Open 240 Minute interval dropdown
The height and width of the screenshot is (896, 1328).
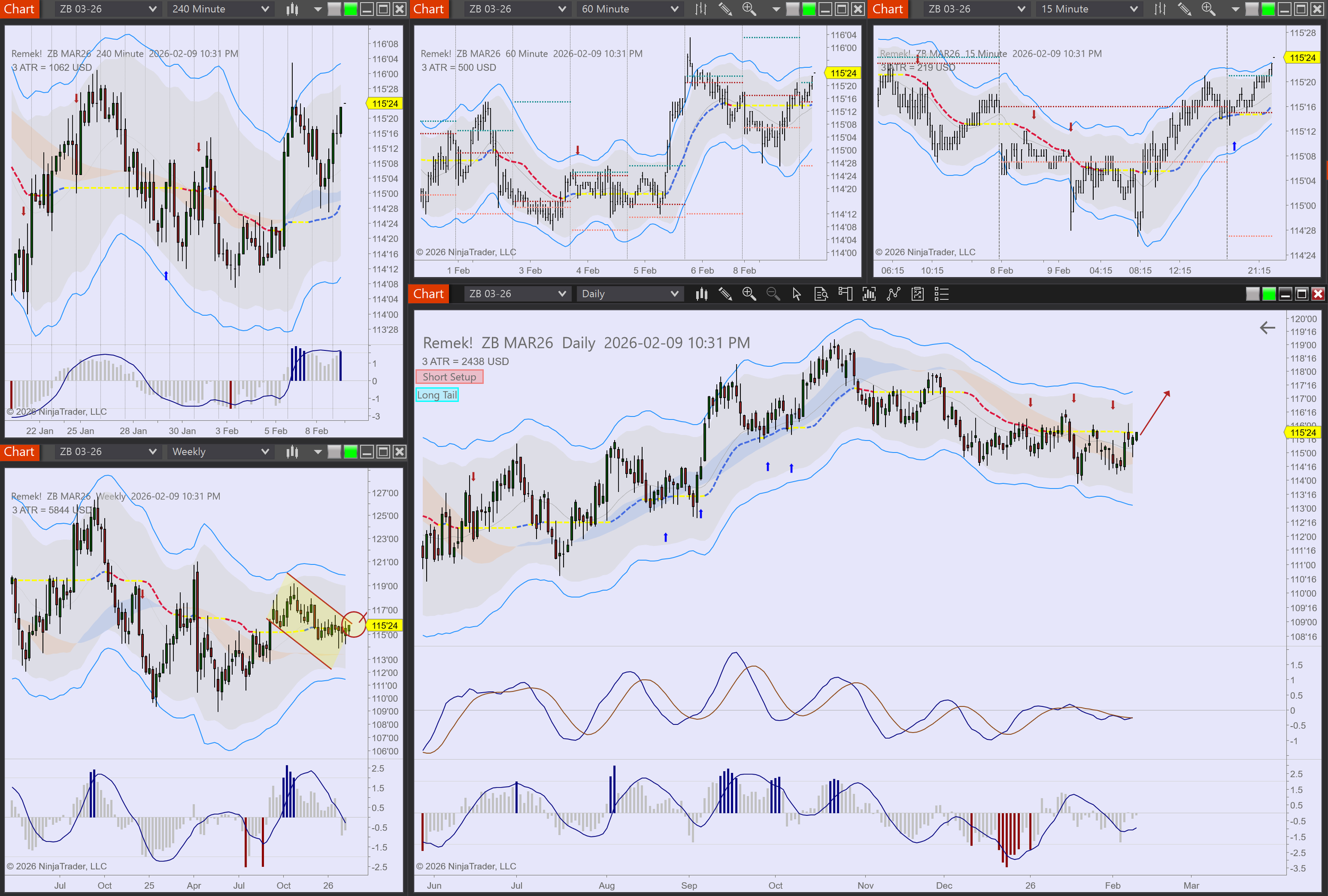click(x=220, y=9)
